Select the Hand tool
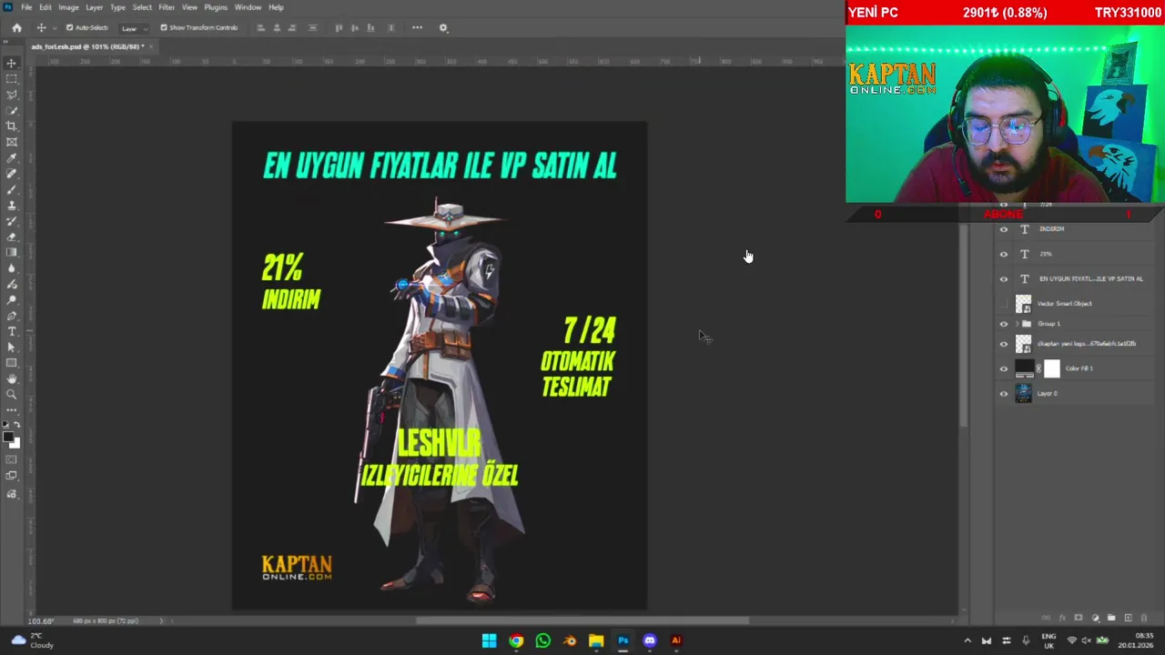The height and width of the screenshot is (655, 1165). coord(12,378)
